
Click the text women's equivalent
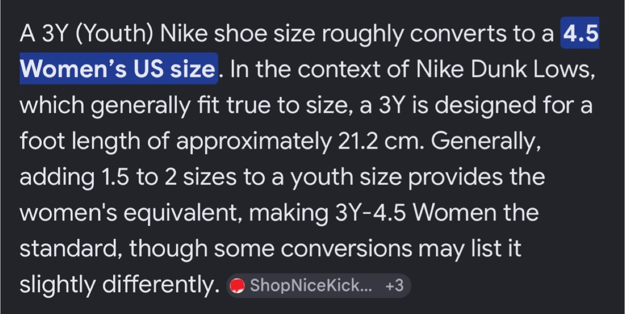pos(131,213)
